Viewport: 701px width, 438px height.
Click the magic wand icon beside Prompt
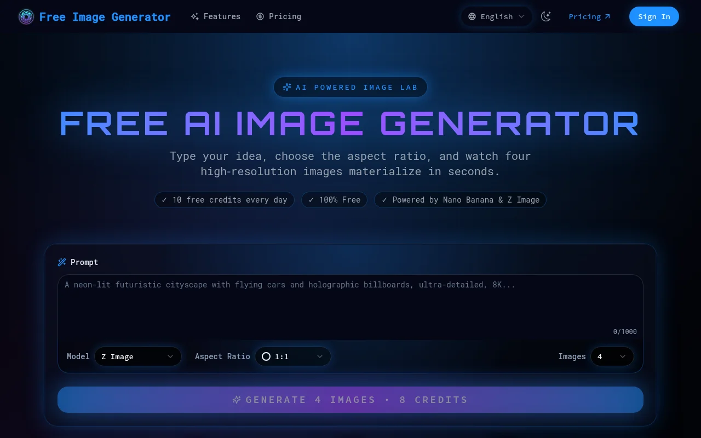[62, 262]
